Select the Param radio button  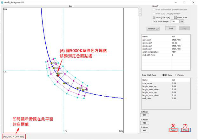[176, 75]
